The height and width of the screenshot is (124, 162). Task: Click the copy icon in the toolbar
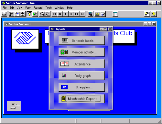(x=17, y=14)
